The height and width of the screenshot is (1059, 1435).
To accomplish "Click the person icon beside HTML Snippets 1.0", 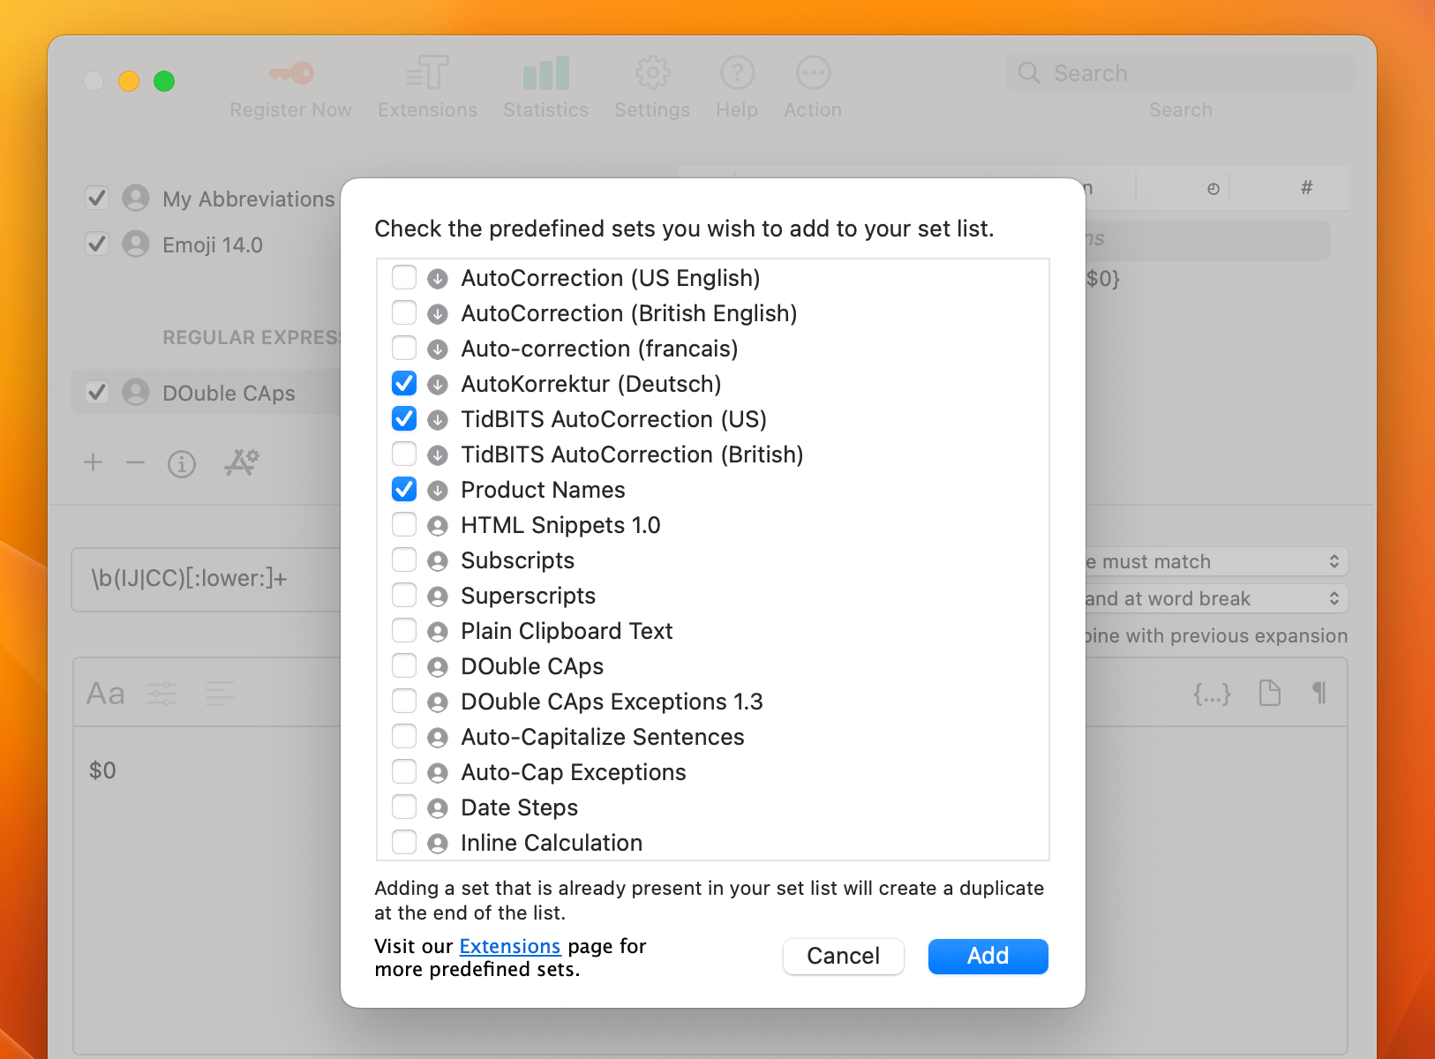I will tap(438, 526).
